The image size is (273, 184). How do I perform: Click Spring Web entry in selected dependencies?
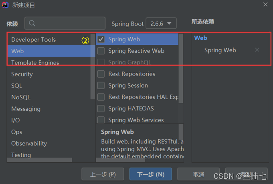coord(220,50)
